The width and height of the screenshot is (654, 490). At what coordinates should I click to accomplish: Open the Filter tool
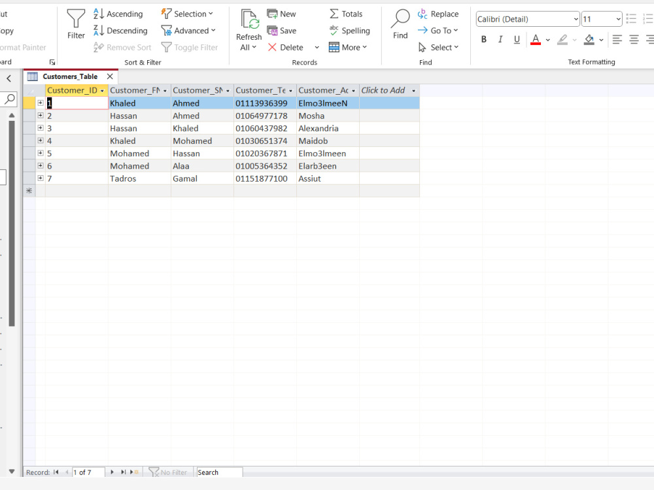click(76, 24)
